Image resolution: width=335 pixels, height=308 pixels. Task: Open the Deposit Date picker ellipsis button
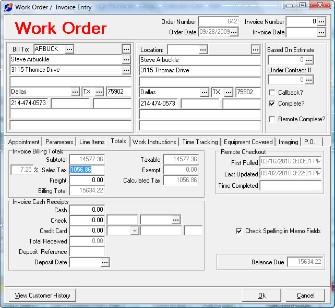coord(105,262)
